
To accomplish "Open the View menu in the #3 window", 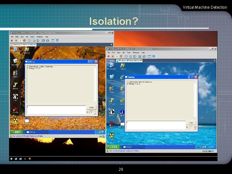I will coord(119,53).
